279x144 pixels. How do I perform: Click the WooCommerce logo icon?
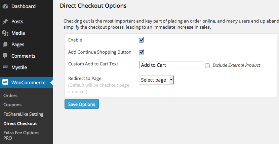[5, 83]
